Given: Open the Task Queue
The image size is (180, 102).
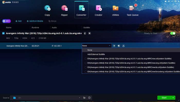Looking at the screenshot, I should [x=133, y=11].
